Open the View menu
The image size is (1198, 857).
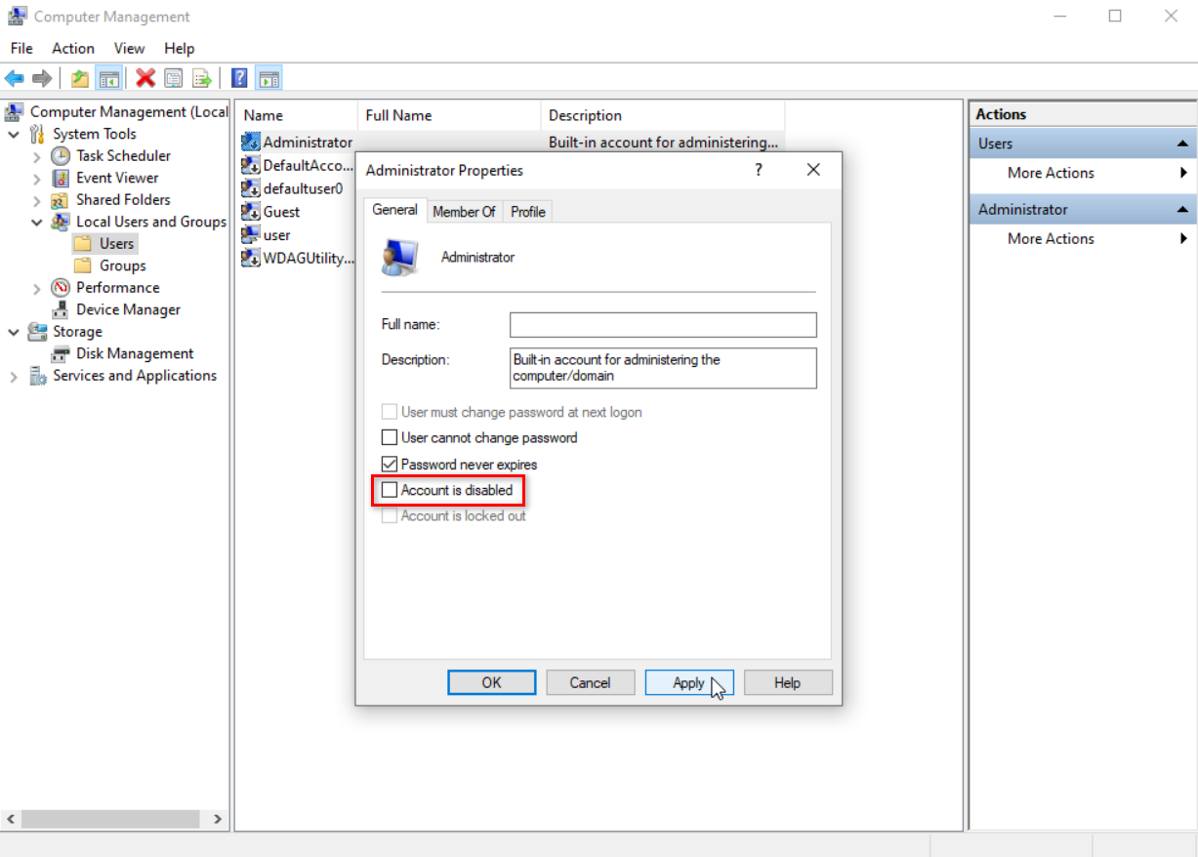[129, 48]
